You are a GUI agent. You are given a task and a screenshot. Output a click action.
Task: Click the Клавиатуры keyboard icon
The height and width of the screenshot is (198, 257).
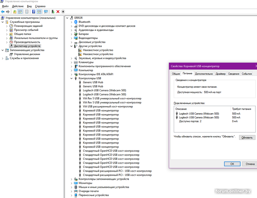(x=76, y=62)
